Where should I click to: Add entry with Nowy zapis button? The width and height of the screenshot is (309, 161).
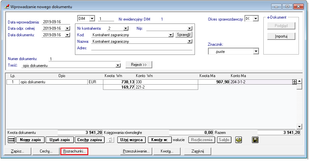30,140
